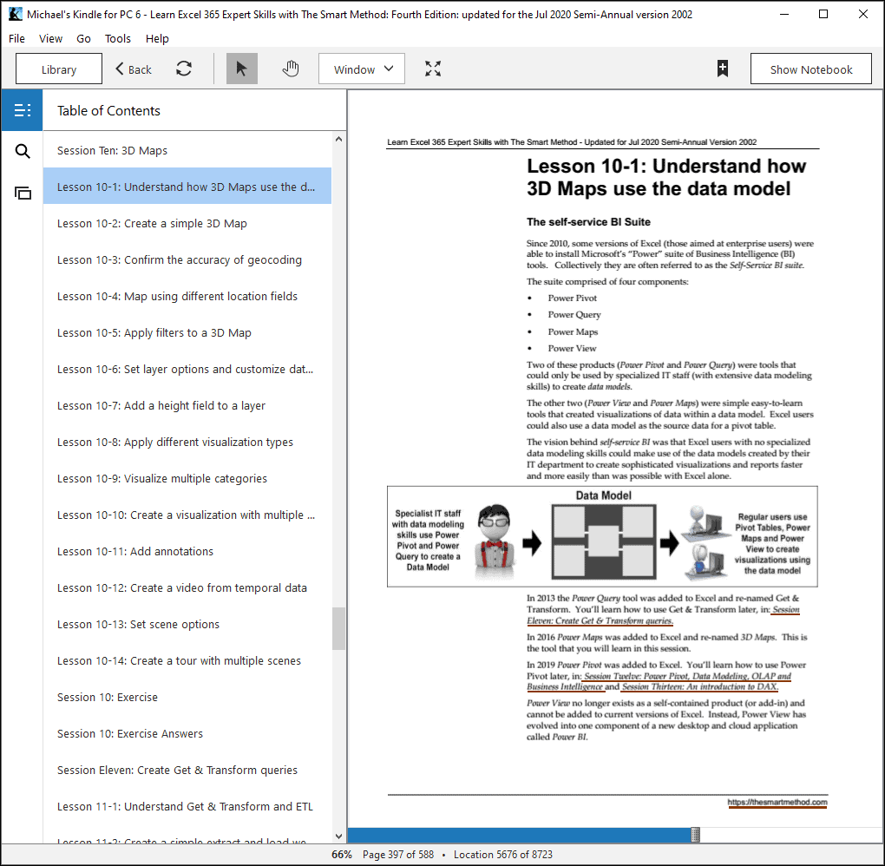Open the search panel icon
The width and height of the screenshot is (885, 866).
(x=23, y=151)
